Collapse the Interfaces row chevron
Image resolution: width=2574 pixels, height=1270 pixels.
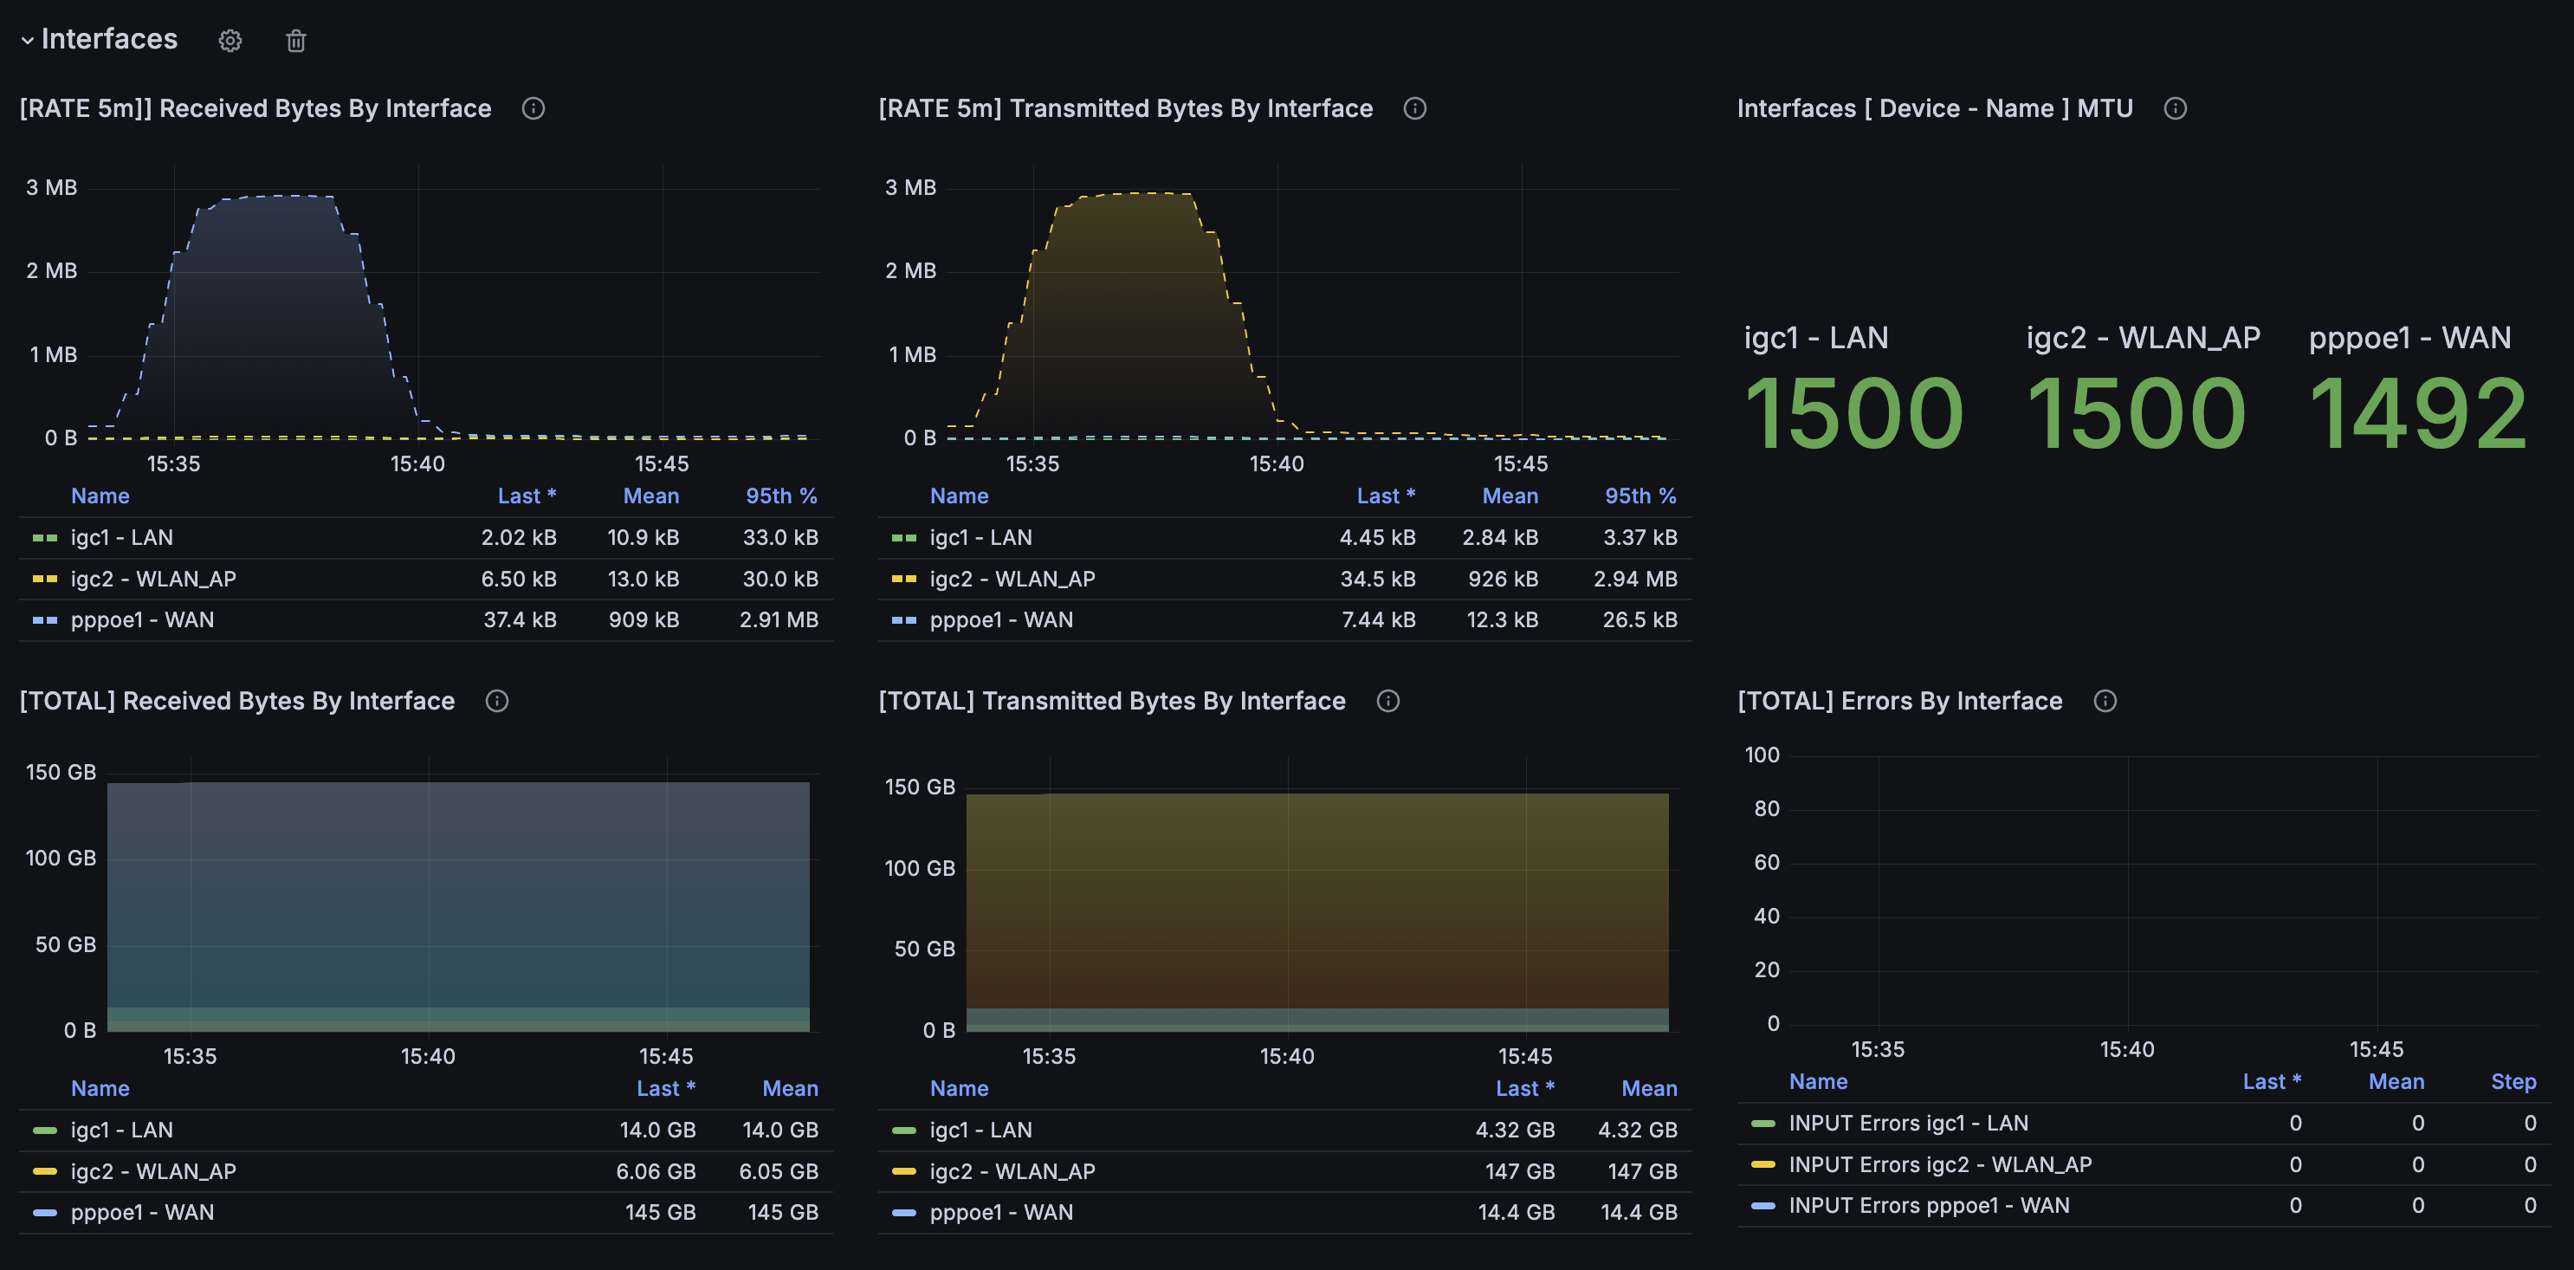tap(28, 41)
